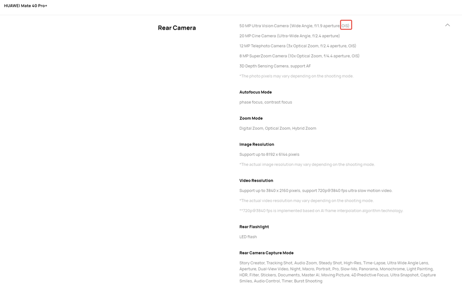The height and width of the screenshot is (296, 462).
Task: Click the Rear Camera Capture Mode heading
Action: [x=266, y=253]
